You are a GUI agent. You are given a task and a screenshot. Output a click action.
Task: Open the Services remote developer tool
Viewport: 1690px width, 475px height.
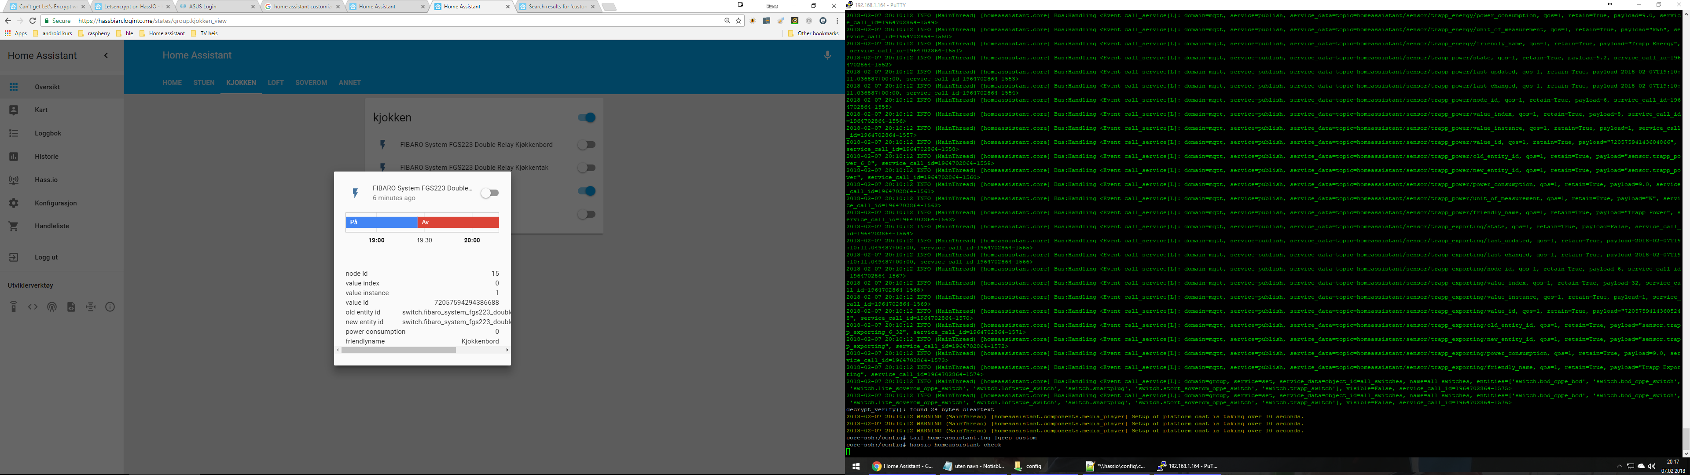coord(14,307)
